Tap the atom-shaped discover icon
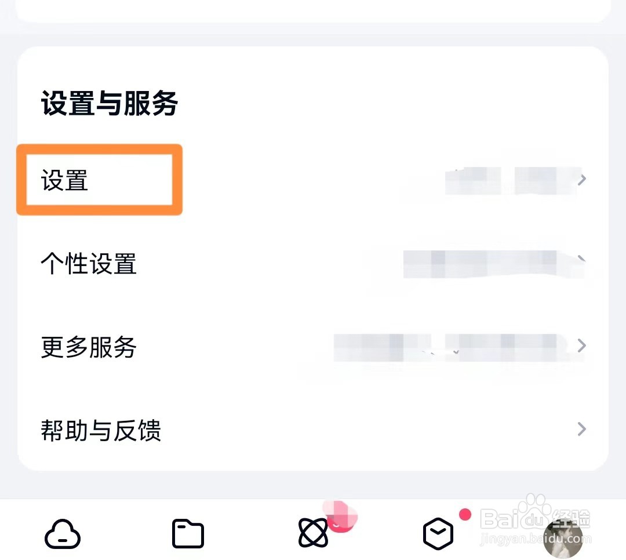Screen dimensions: 626x560 [313, 532]
